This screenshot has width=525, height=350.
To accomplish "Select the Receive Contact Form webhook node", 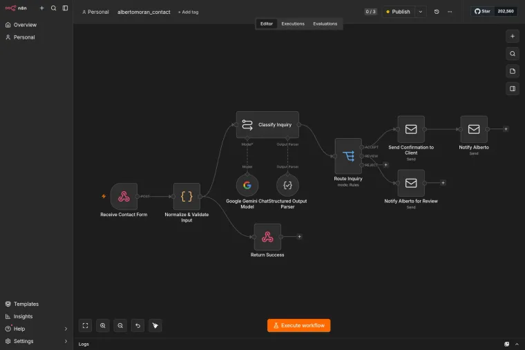I will 124,197.
